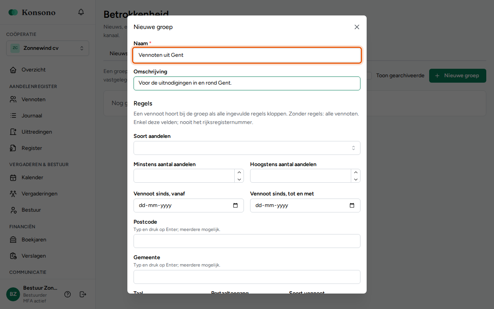
Task: Go to Vergaderingen in the sidebar
Action: click(39, 194)
